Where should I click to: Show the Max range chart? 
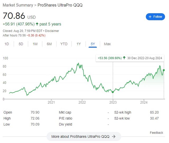(x=107, y=44)
